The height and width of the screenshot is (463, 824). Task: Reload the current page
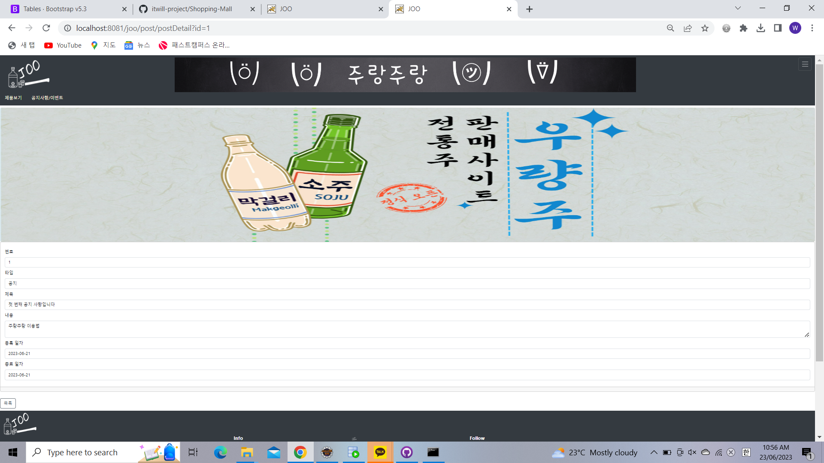click(x=46, y=28)
